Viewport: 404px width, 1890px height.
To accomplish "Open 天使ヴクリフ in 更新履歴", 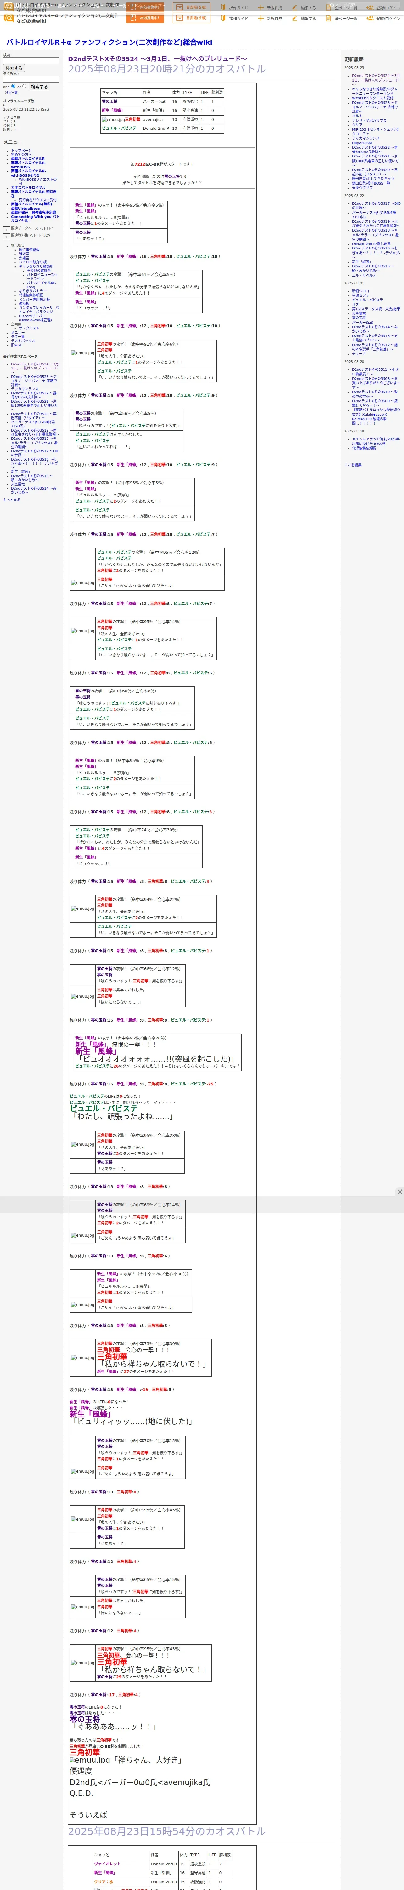I will [x=362, y=187].
